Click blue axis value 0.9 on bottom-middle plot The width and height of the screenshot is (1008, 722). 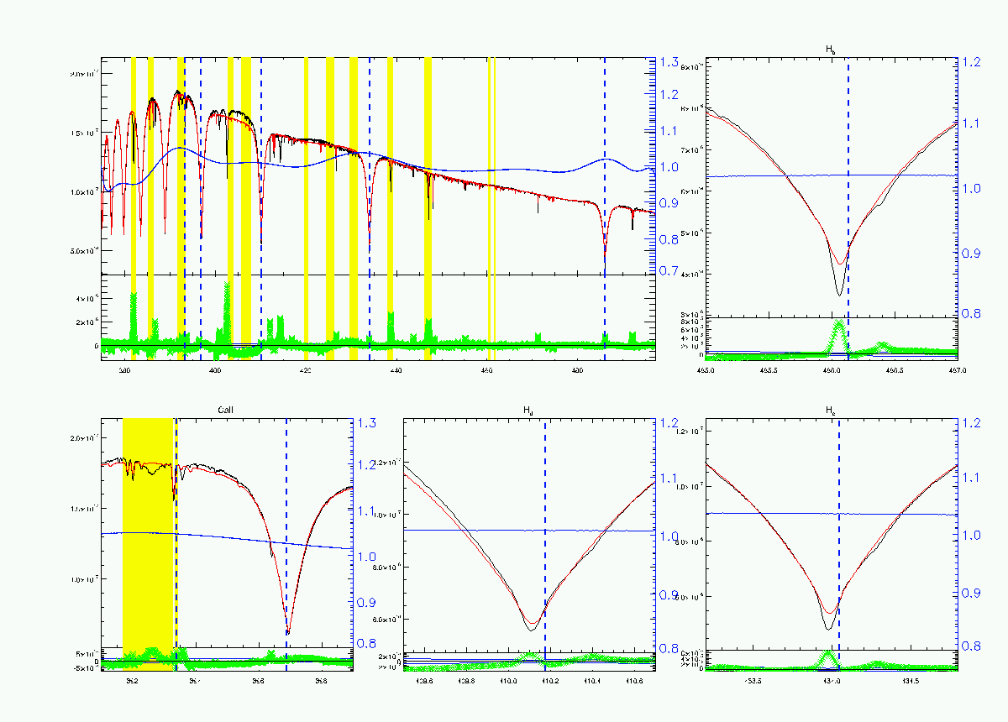point(670,594)
